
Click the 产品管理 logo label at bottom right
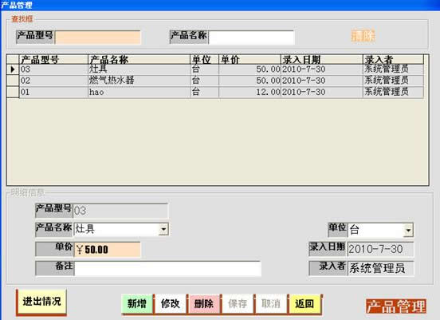click(396, 306)
